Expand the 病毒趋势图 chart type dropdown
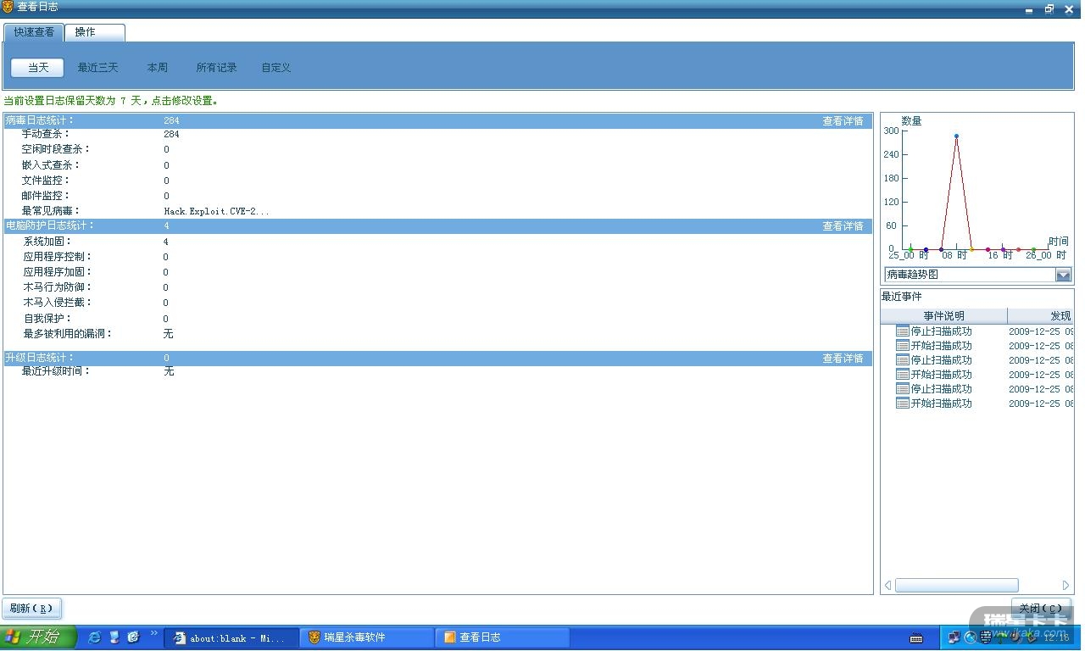This screenshot has width=1085, height=651. [x=1063, y=275]
